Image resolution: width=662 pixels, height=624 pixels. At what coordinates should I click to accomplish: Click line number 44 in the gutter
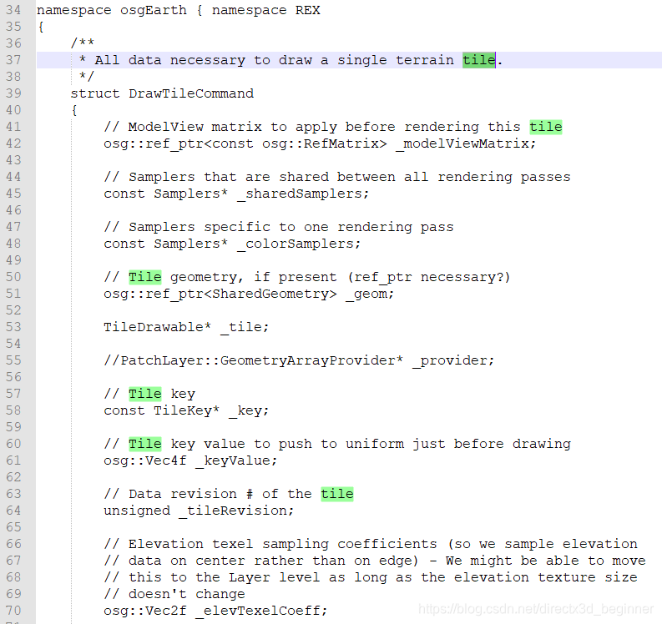point(13,177)
